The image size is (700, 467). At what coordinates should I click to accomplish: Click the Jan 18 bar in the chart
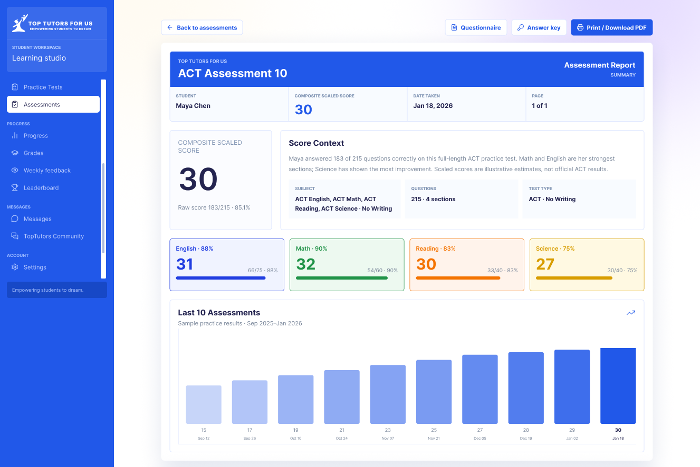point(618,386)
